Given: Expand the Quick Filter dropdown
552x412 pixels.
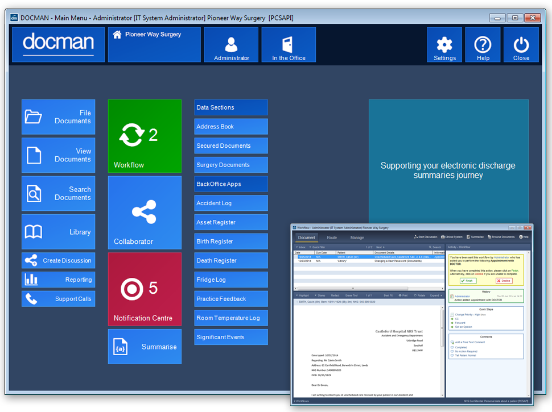Looking at the screenshot, I should pyautogui.click(x=317, y=247).
